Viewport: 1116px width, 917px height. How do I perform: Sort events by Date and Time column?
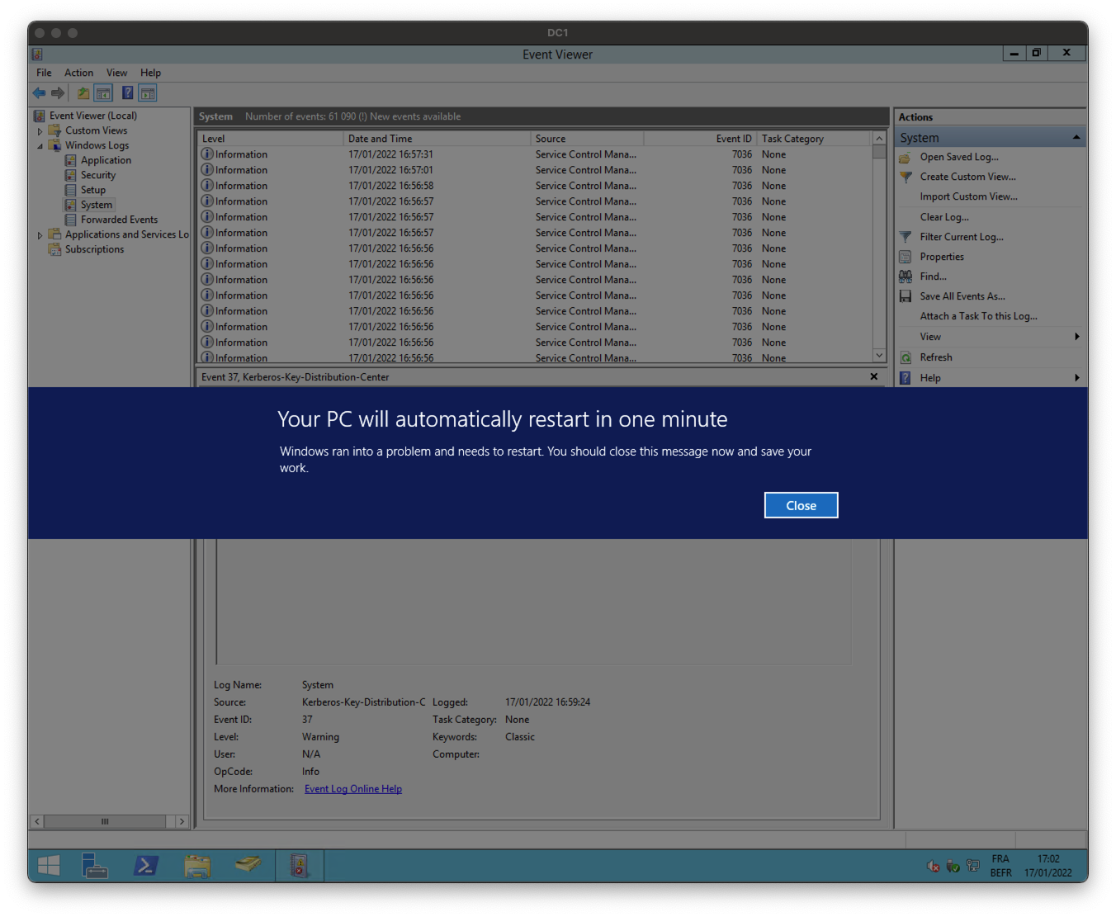coord(437,139)
